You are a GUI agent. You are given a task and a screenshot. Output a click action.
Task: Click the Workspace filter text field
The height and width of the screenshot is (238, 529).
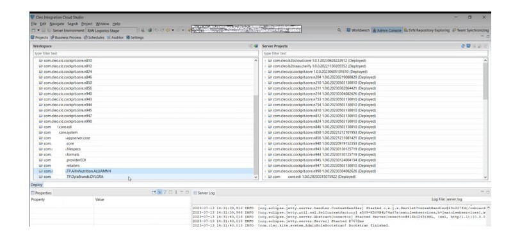146,53
